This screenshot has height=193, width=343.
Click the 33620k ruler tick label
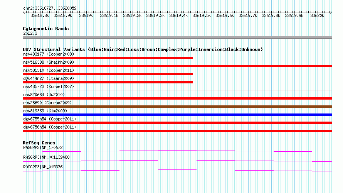point(317,15)
